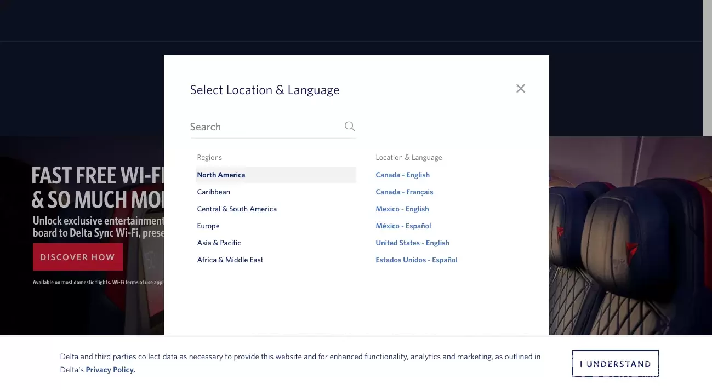Image resolution: width=712 pixels, height=390 pixels.
Task: Choose Canada - Français
Action: [405, 192]
